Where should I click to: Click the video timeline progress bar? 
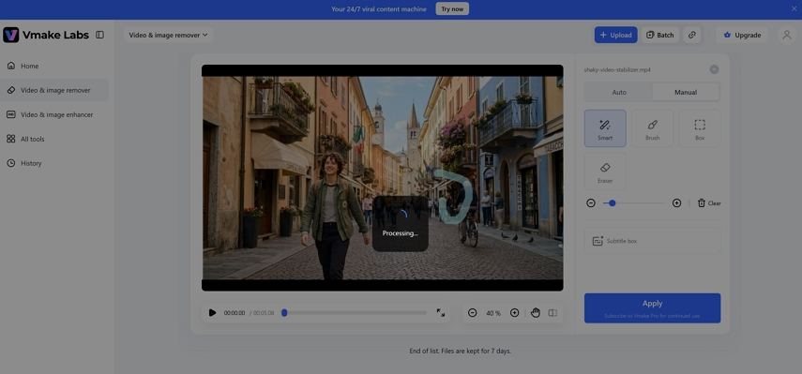(x=355, y=313)
